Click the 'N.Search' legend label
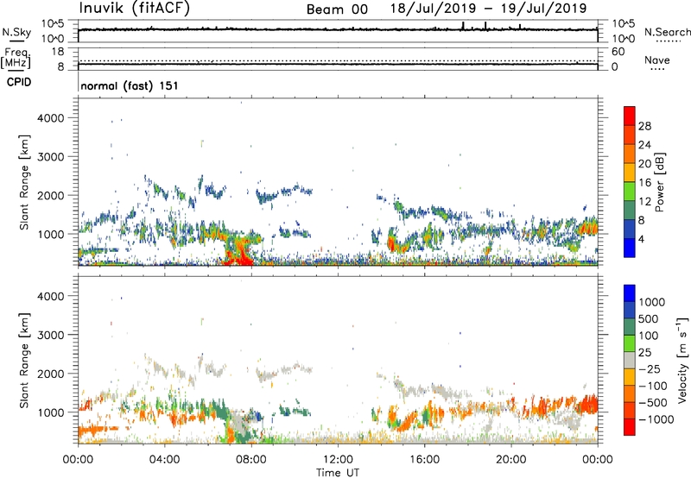The height and width of the screenshot is (478, 691). click(x=668, y=32)
